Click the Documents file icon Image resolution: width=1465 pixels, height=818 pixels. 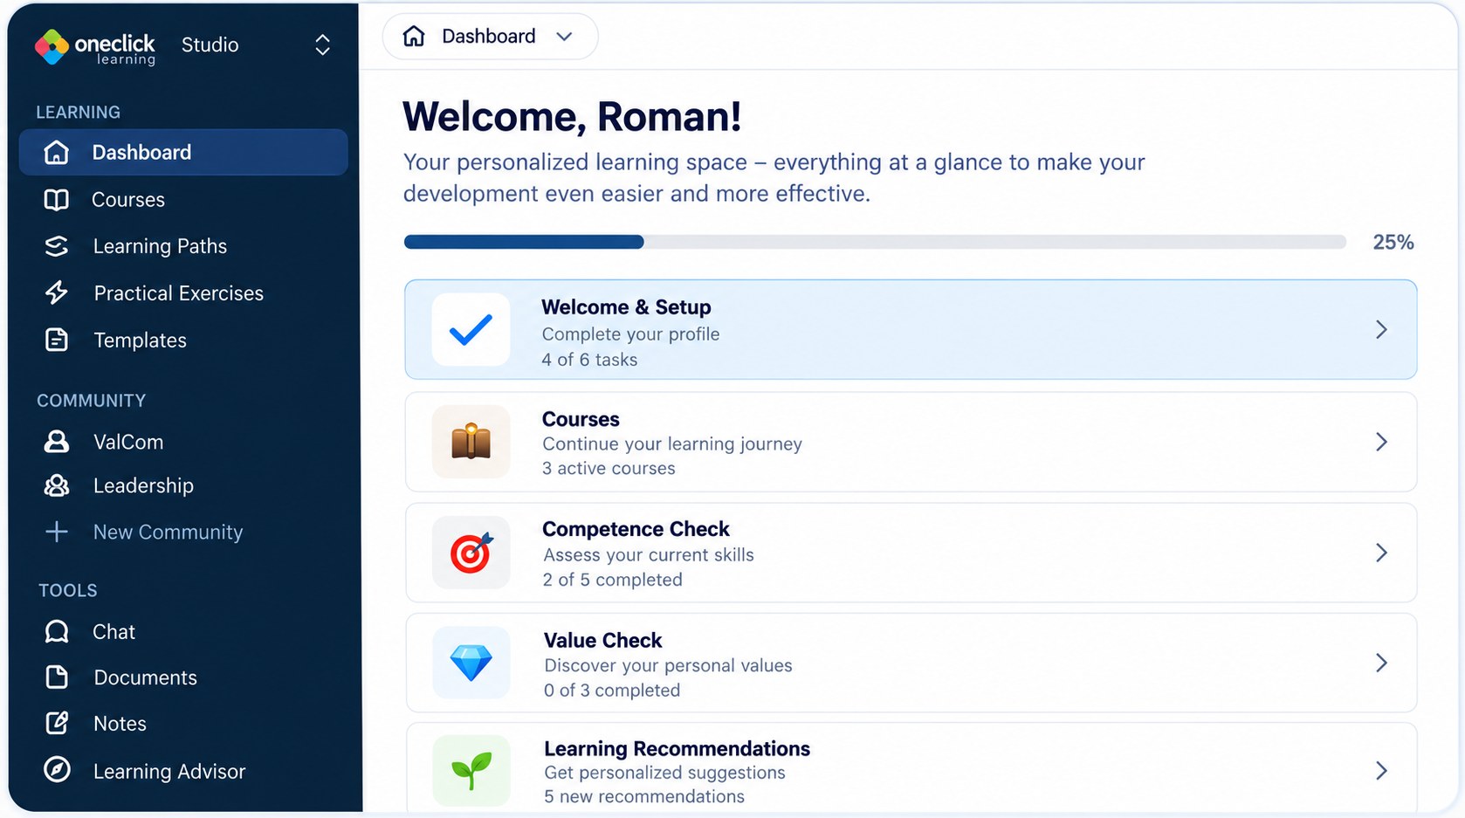(x=57, y=677)
